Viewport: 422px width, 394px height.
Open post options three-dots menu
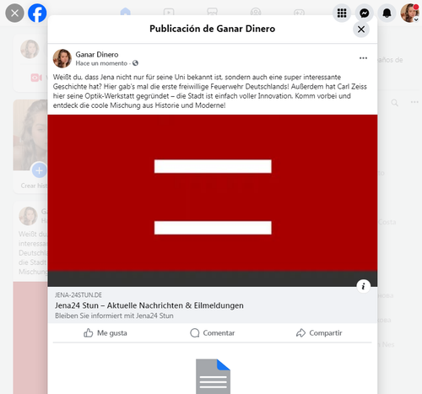tap(363, 58)
